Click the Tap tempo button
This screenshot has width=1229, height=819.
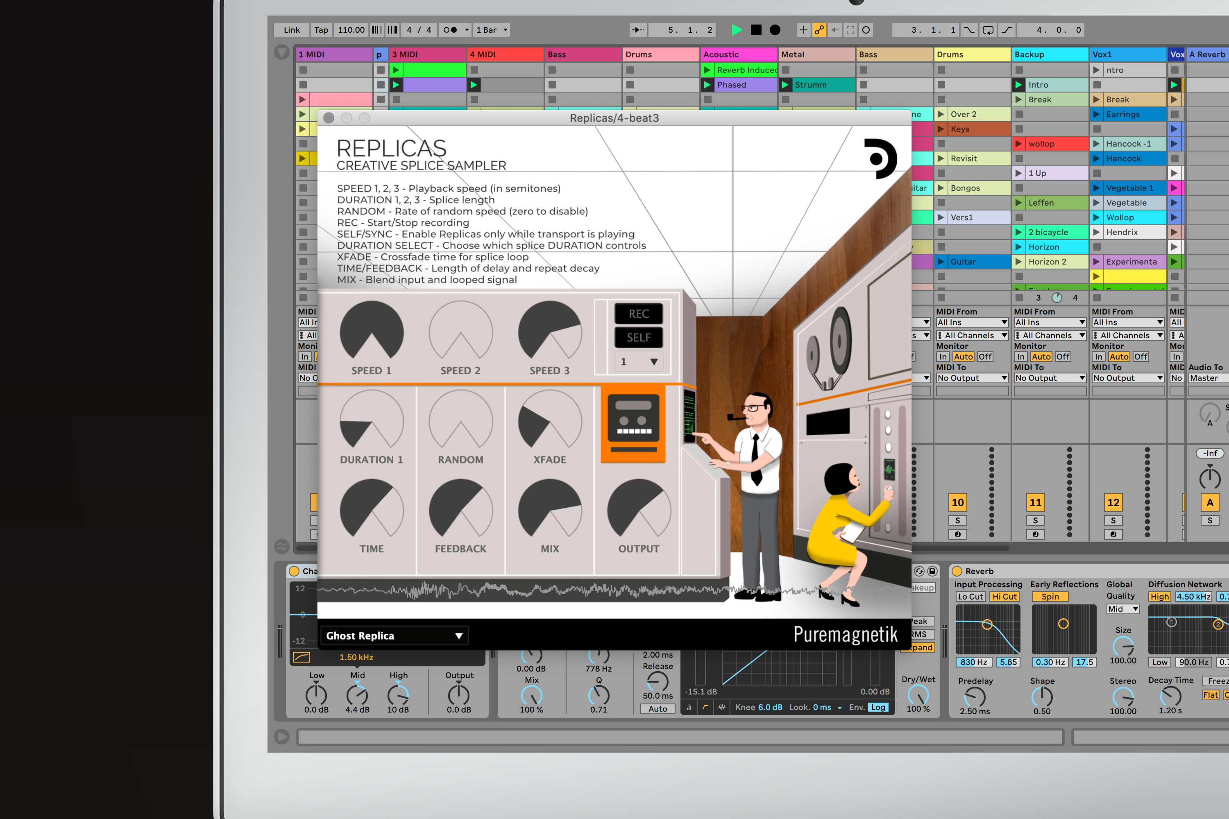(321, 30)
